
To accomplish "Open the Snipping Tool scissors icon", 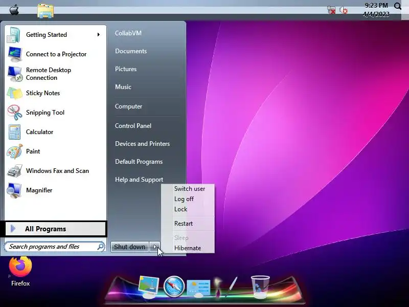I will click(15, 113).
